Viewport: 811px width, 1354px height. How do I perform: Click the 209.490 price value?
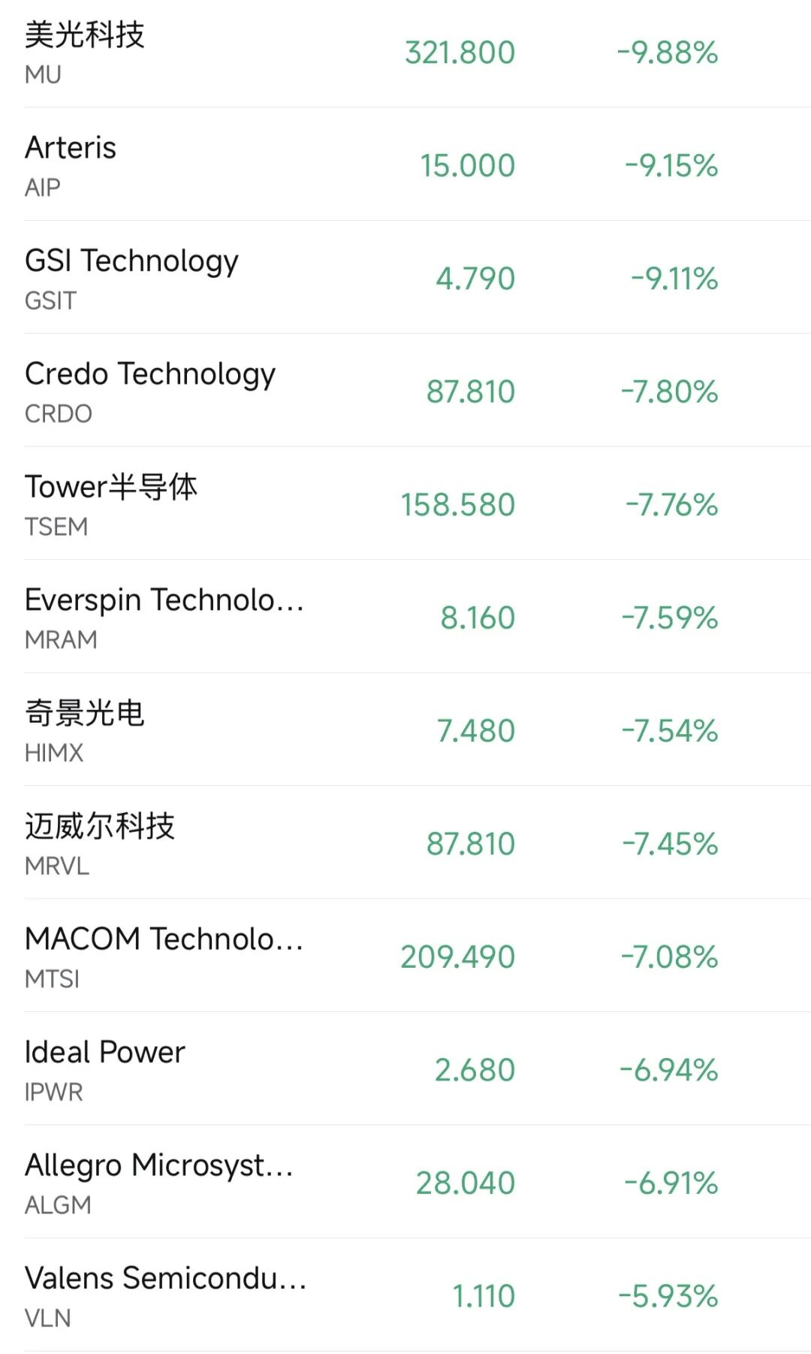click(x=457, y=957)
